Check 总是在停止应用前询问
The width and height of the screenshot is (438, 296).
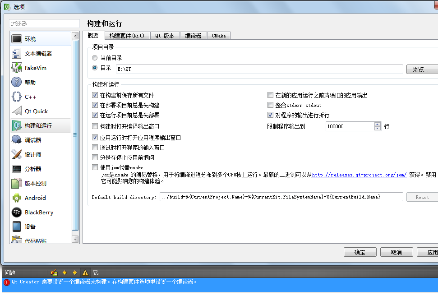95,157
